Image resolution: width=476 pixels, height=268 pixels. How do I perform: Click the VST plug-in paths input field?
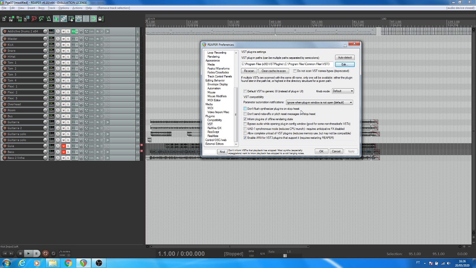pos(287,64)
